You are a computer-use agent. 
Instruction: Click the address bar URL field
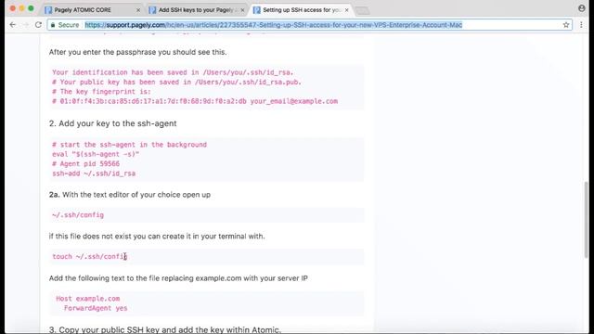click(x=310, y=25)
